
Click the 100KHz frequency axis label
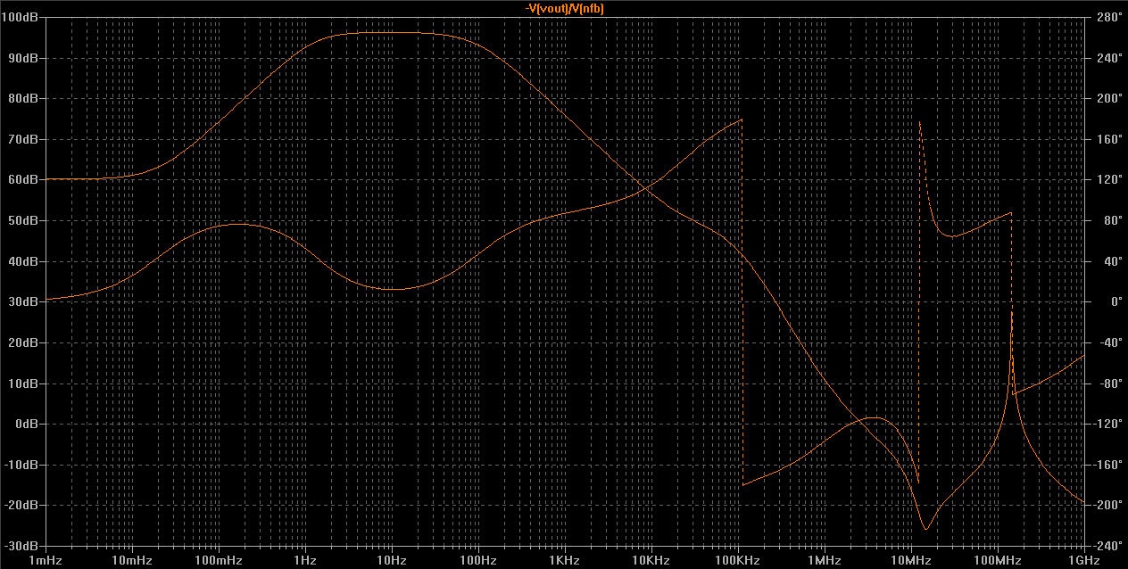click(x=738, y=560)
